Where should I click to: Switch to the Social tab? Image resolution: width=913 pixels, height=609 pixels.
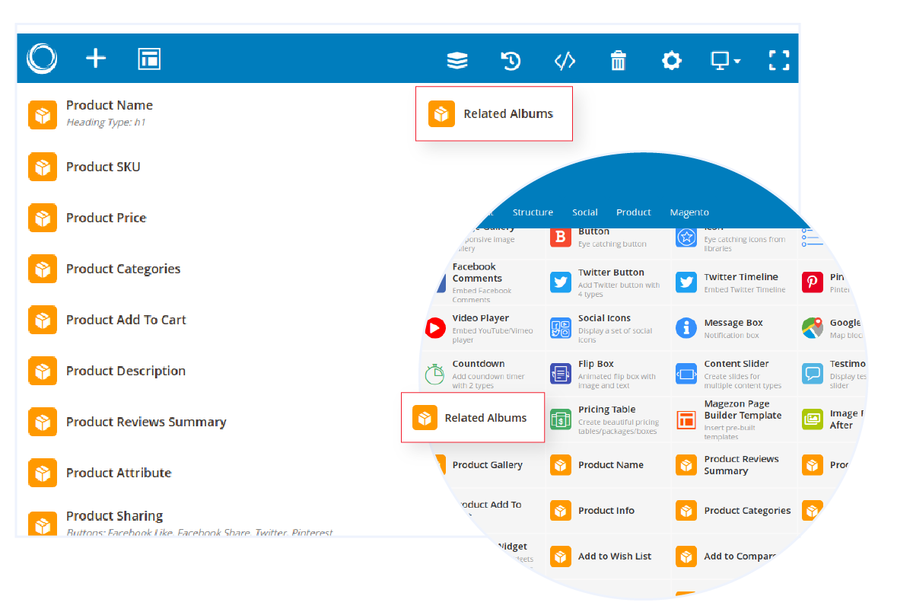pos(584,212)
